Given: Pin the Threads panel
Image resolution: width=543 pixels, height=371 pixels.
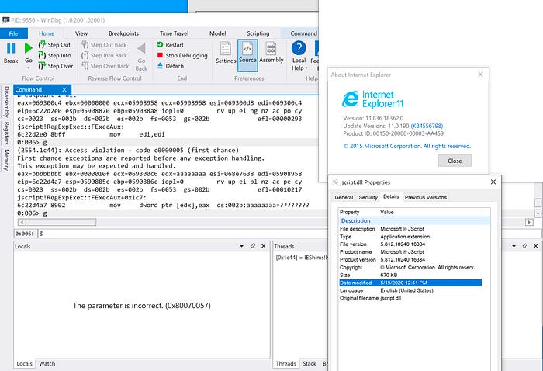Looking at the screenshot, I should pyautogui.click(x=524, y=246).
